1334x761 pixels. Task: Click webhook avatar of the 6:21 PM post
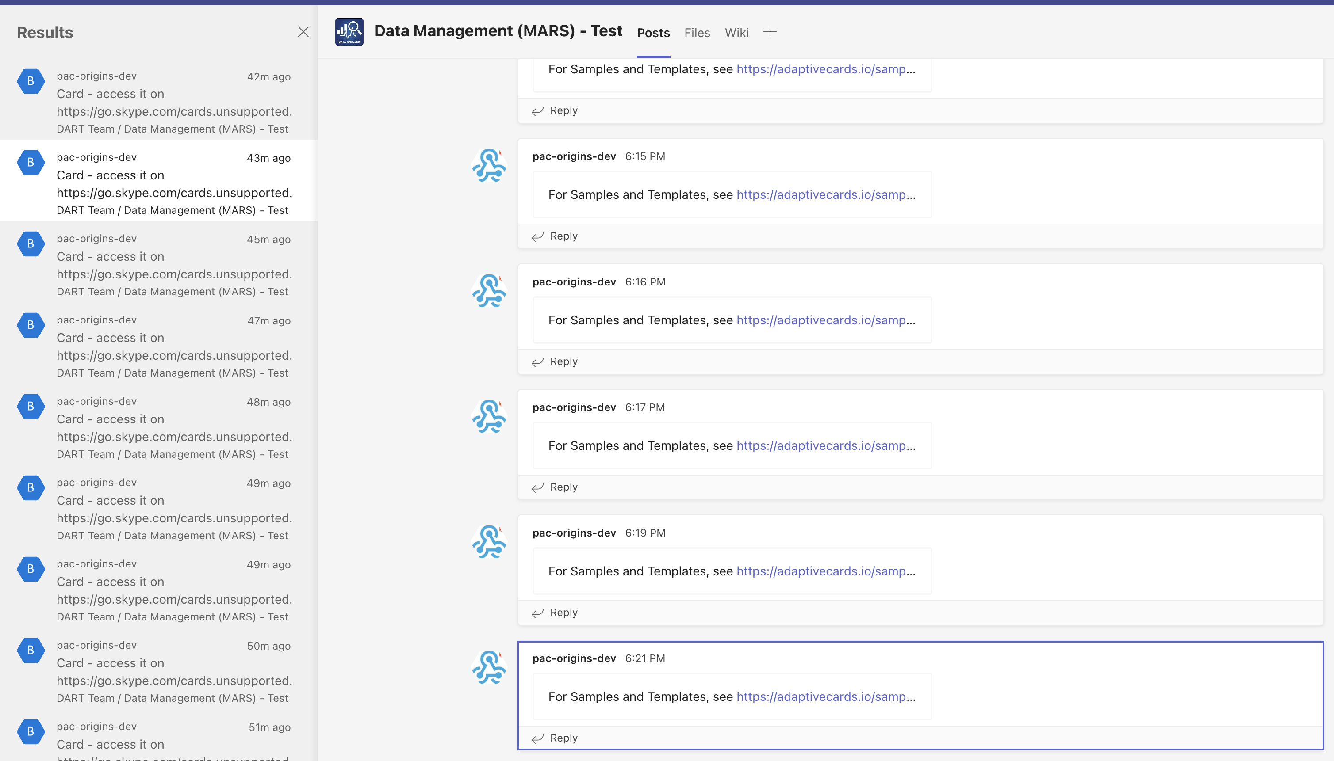[x=489, y=667]
